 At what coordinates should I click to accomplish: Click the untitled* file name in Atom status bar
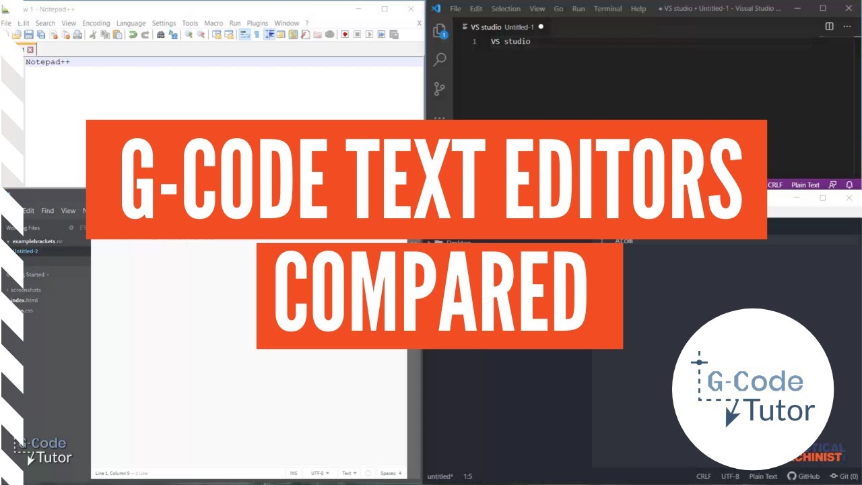click(440, 476)
